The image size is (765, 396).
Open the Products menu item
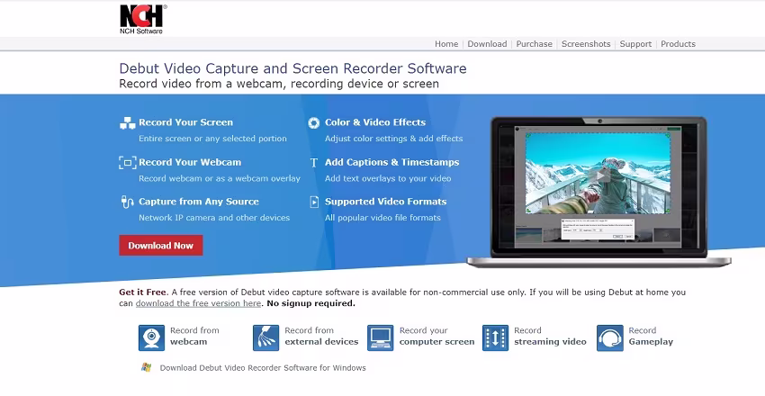tap(679, 44)
